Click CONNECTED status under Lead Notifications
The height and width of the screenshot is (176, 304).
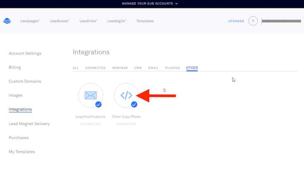[91, 124]
